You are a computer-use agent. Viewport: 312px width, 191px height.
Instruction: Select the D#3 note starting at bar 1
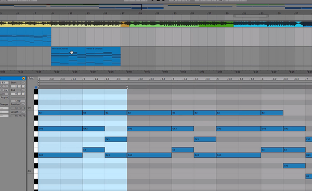click(x=60, y=155)
